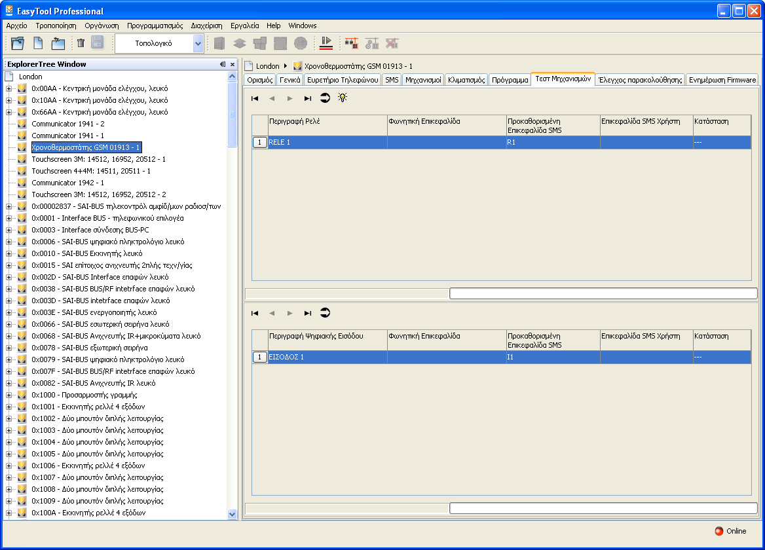Go to last record in digital input table

307,314
